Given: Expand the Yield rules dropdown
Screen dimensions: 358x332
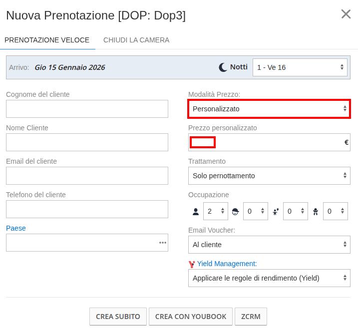Looking at the screenshot, I should (269, 278).
